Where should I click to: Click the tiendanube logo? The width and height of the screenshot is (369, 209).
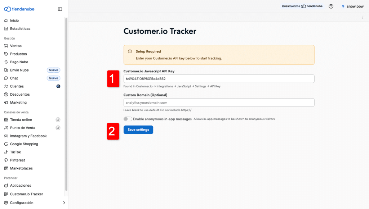tap(19, 9)
